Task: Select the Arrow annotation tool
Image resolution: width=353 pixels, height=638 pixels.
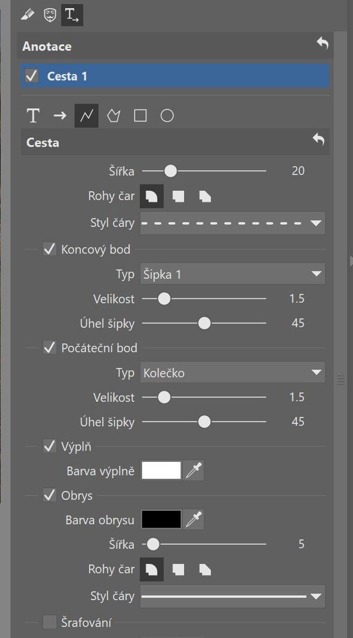Action: pos(60,116)
